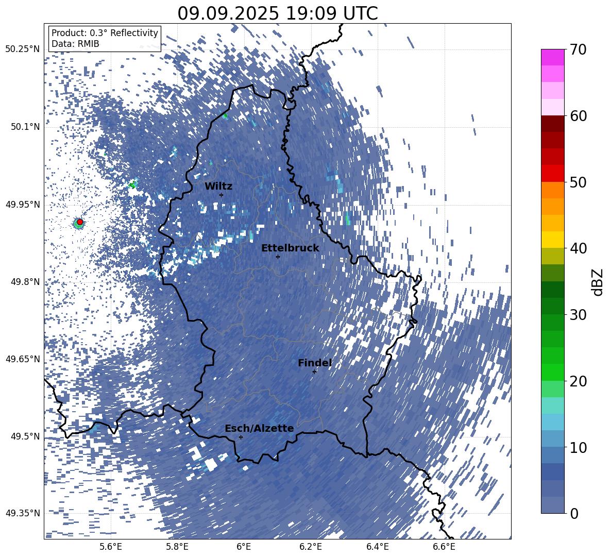Click the 5.6°E longitude label
Image resolution: width=610 pixels, height=557 pixels.
pyautogui.click(x=110, y=547)
